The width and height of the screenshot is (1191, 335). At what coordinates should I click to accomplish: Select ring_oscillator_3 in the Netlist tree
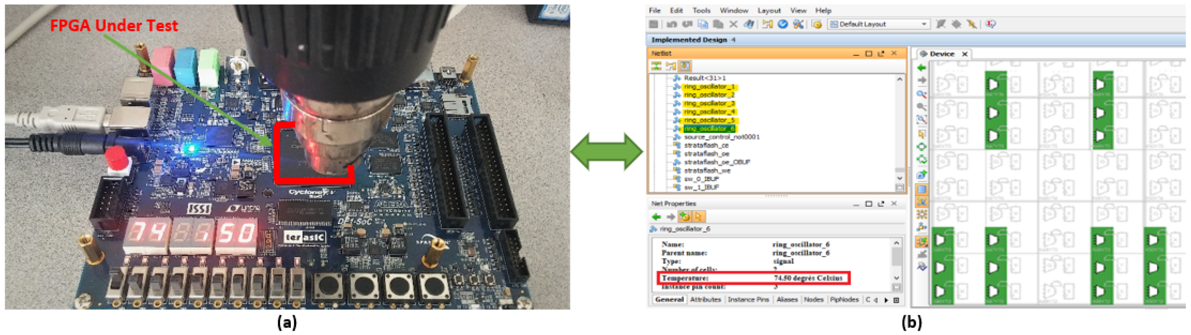709,103
